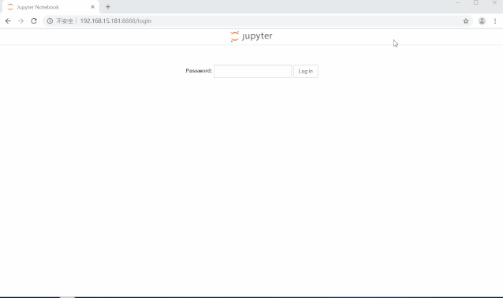
Task: Close the browser window
Action: point(494,3)
